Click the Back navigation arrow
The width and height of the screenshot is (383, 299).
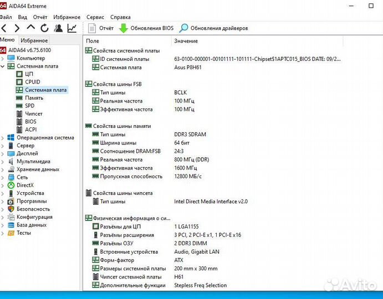pos(4,28)
